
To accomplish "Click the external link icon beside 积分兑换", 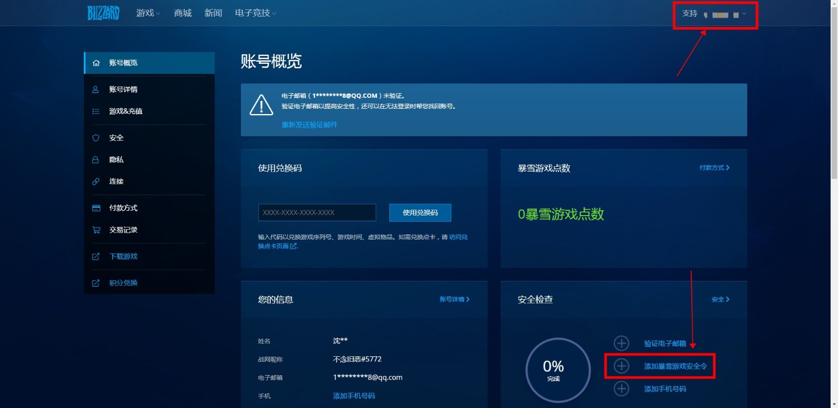I will click(95, 283).
